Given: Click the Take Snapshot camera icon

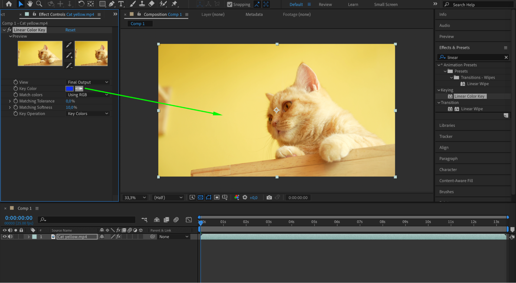Looking at the screenshot, I should 269,197.
